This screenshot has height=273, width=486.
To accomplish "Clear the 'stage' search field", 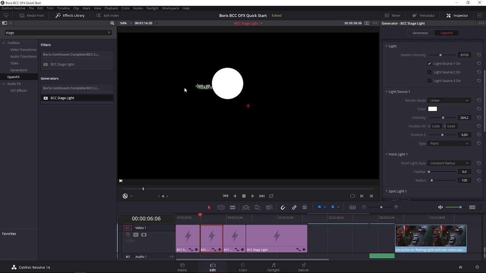I will (x=109, y=33).
